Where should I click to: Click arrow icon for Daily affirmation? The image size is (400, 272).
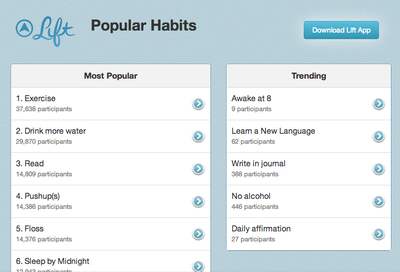pos(379,234)
